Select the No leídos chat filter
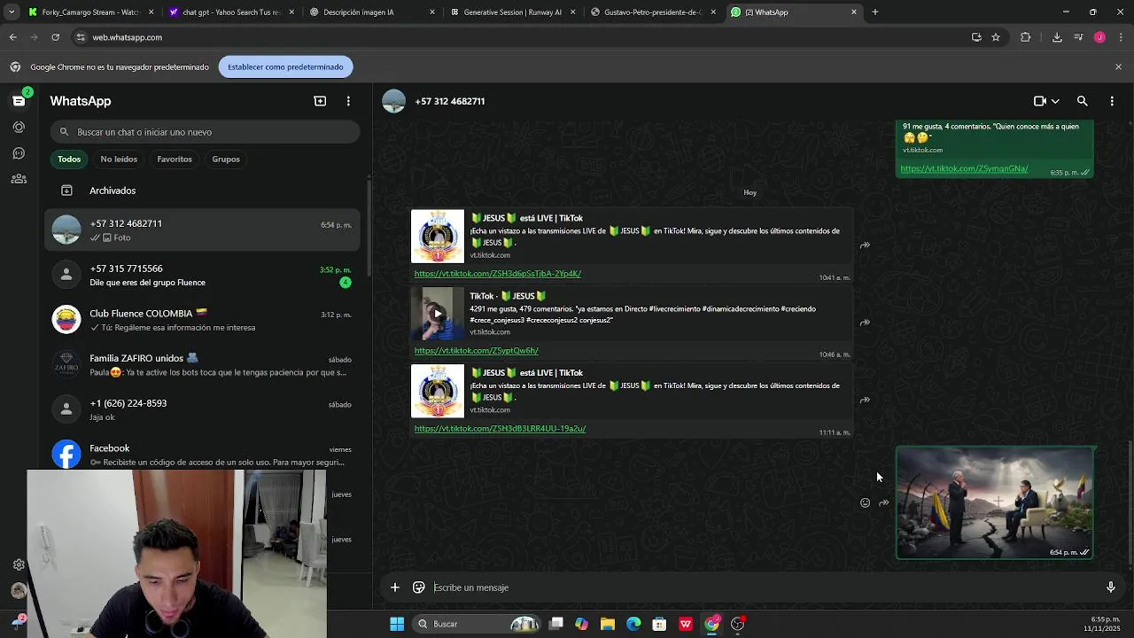Image resolution: width=1134 pixels, height=638 pixels. tap(119, 159)
